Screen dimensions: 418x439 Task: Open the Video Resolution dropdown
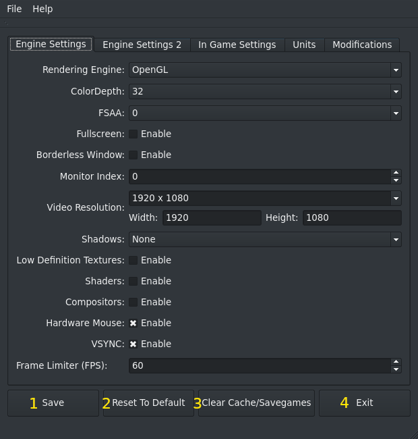pos(395,198)
